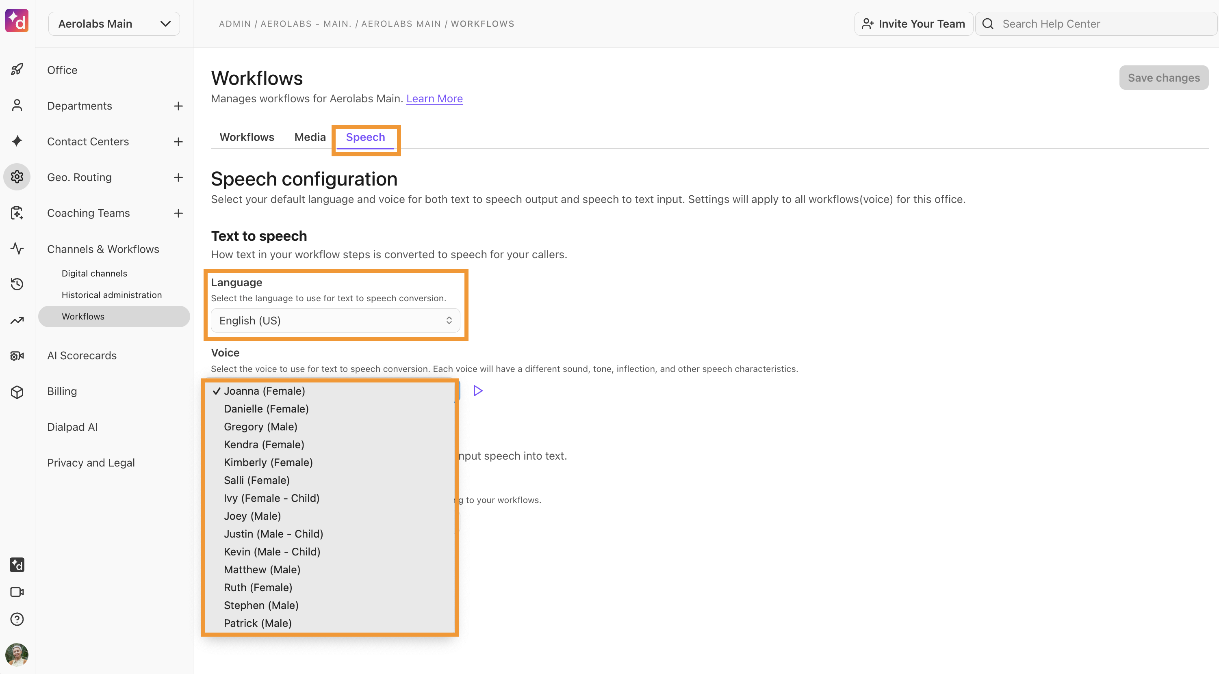This screenshot has width=1219, height=674.
Task: Click the help question mark icon
Action: pyautogui.click(x=17, y=619)
